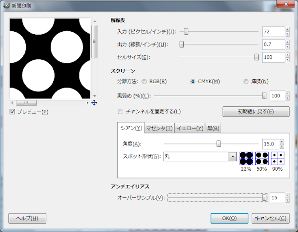Decrease オーバーサンプル with down arrow
298x232 pixels.
[x=288, y=200]
